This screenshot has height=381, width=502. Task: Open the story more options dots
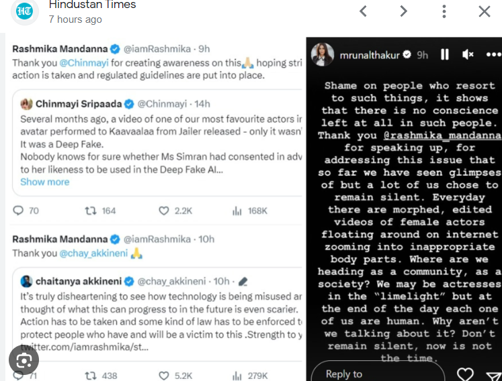[494, 54]
